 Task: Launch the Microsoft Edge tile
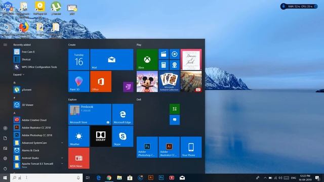[x=123, y=114]
